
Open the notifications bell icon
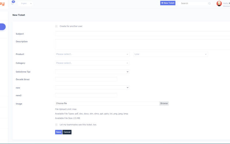pos(12,3)
